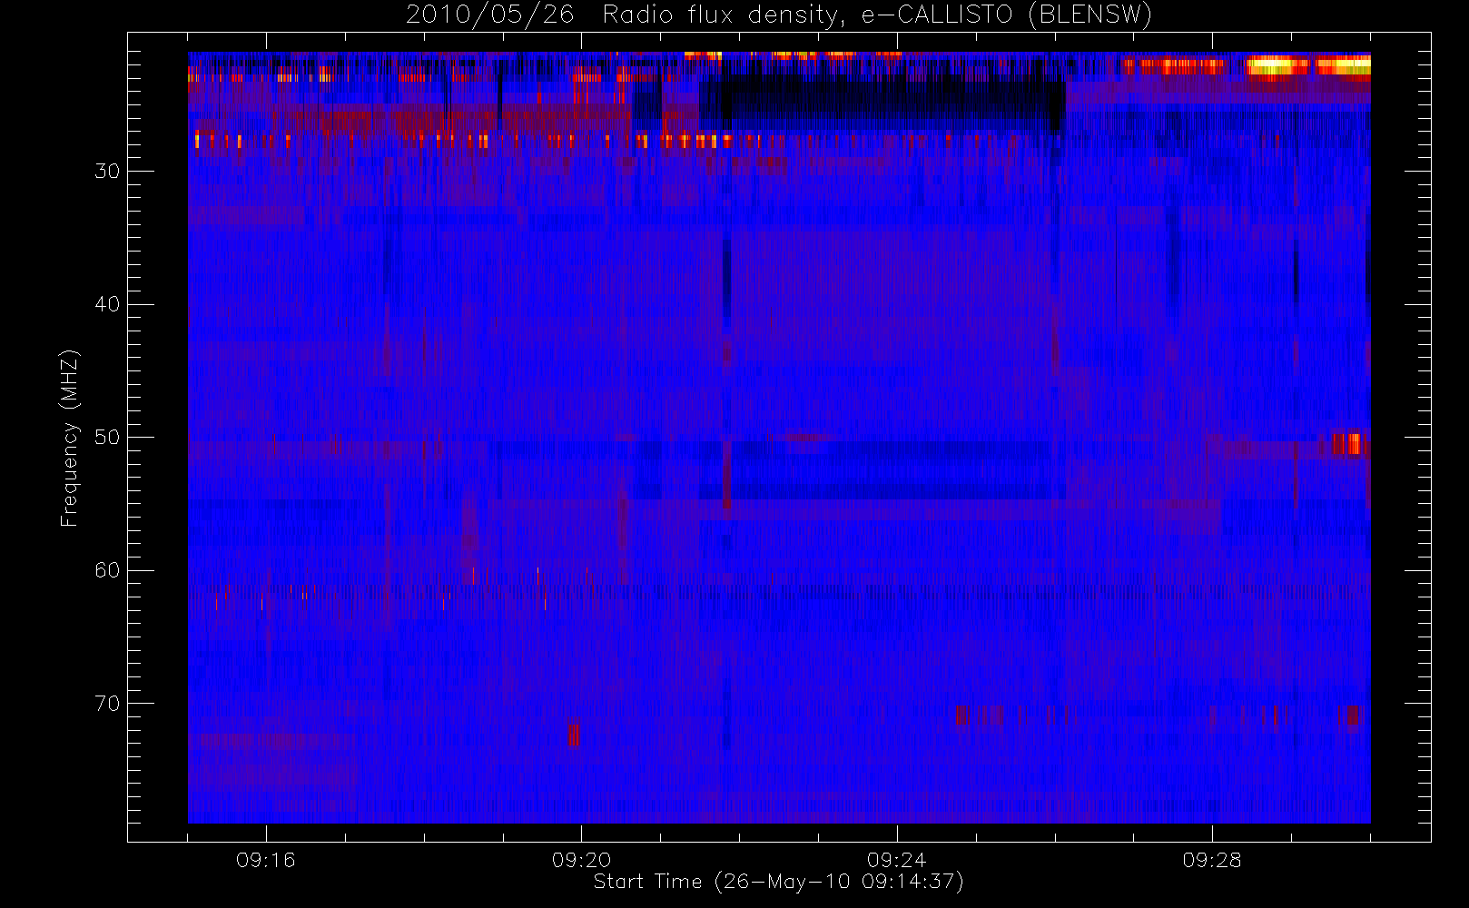Click the orange-red burst near 50 MHz at right edge
The height and width of the screenshot is (908, 1469).
[x=1350, y=444]
